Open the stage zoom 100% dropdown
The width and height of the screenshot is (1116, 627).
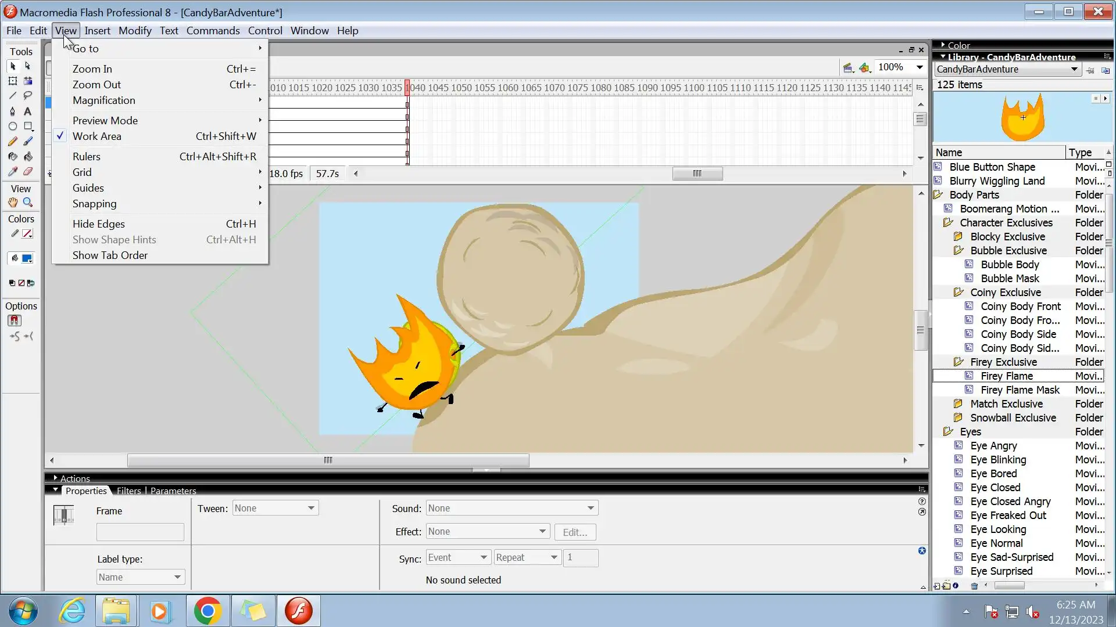click(x=919, y=67)
